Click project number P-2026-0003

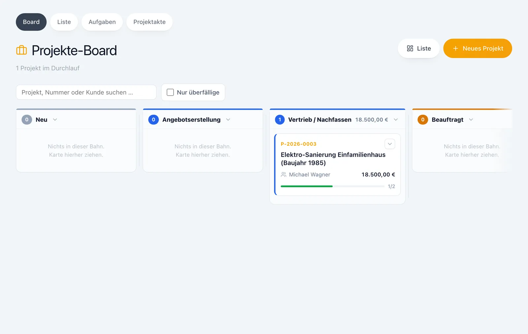click(x=299, y=144)
